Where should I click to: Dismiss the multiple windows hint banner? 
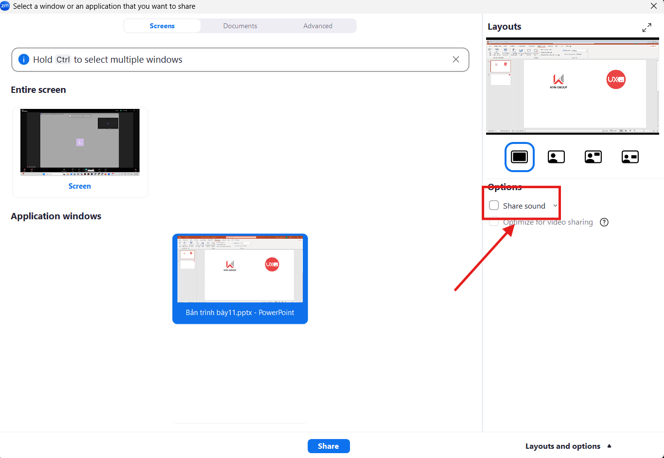click(456, 59)
